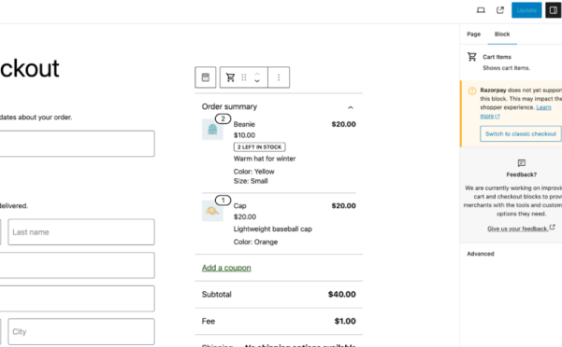Click the Order summary heading text
Viewport: 562px width, 347px height.
point(229,106)
